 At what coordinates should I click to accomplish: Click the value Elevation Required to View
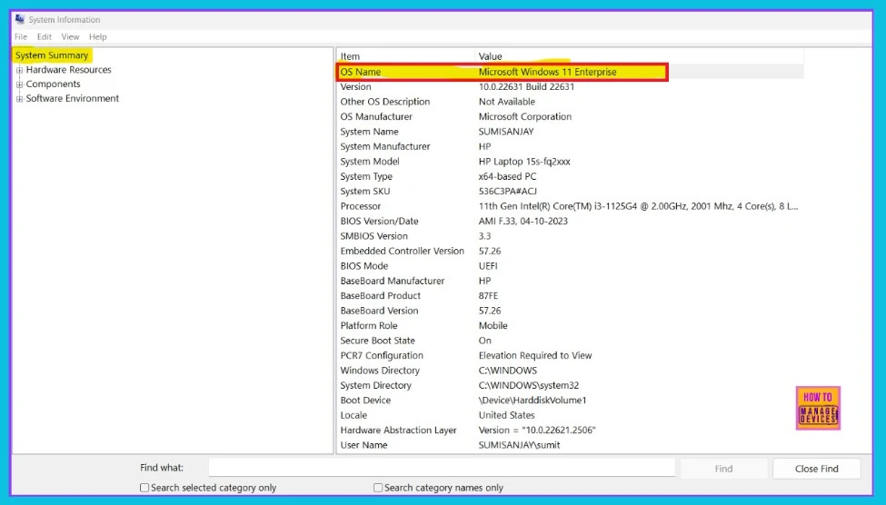click(x=535, y=355)
